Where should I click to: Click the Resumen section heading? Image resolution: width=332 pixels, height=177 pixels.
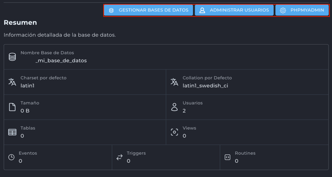click(20, 23)
